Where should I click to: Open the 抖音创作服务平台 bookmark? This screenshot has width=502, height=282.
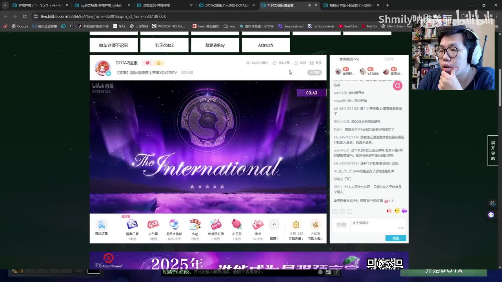[x=93, y=26]
